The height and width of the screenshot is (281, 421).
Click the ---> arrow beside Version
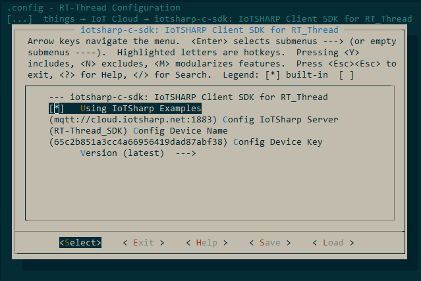[186, 153]
